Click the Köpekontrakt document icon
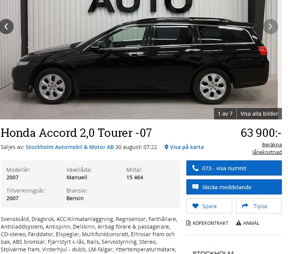Viewport: 288px width, 254px height. coord(189,223)
